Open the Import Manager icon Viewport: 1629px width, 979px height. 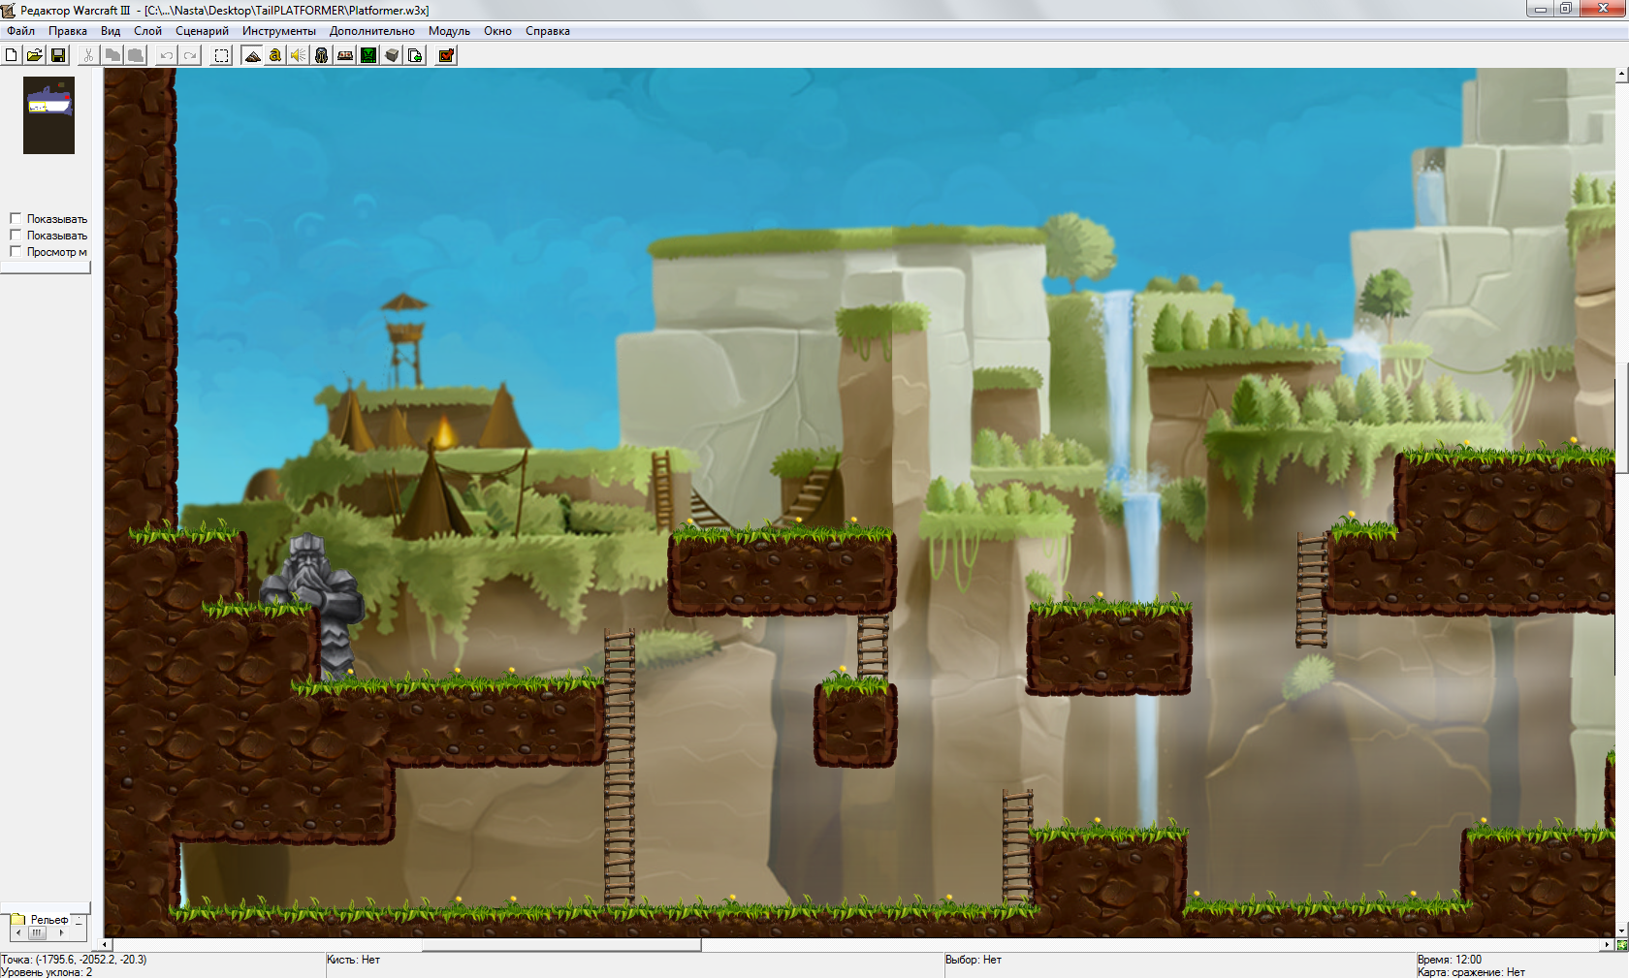[x=415, y=55]
